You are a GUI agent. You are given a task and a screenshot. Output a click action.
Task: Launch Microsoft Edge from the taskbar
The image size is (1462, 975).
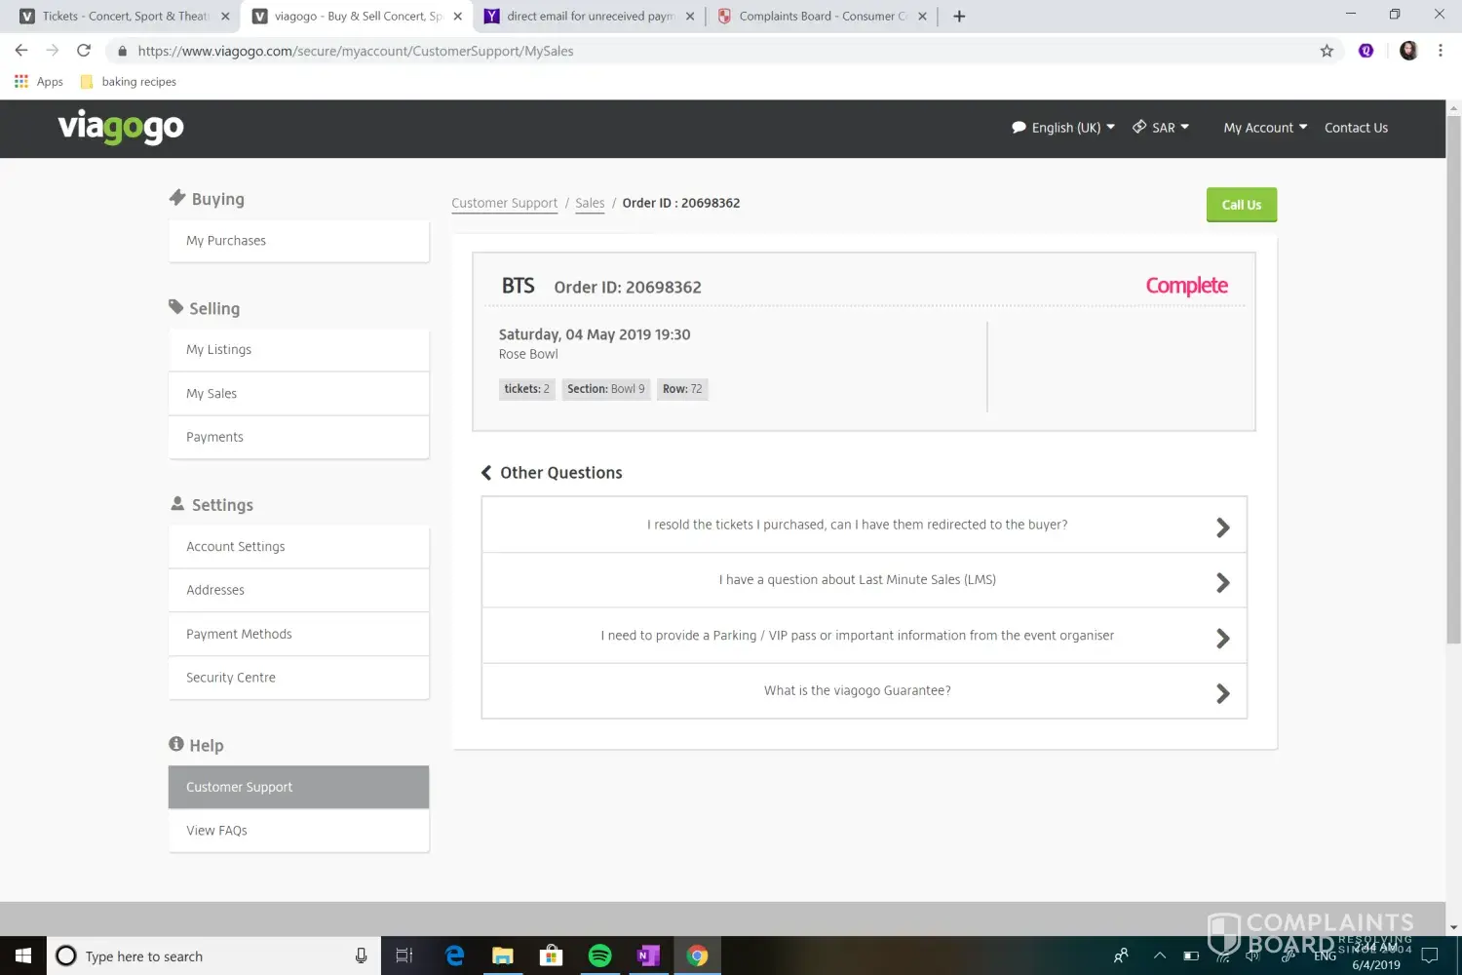click(x=454, y=955)
